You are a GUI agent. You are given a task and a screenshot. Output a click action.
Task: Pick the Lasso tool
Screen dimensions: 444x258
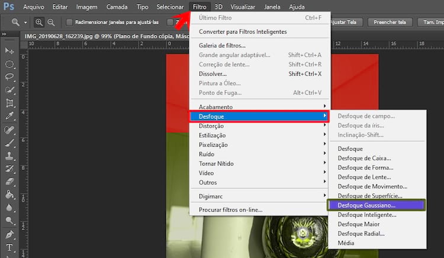tap(9, 77)
